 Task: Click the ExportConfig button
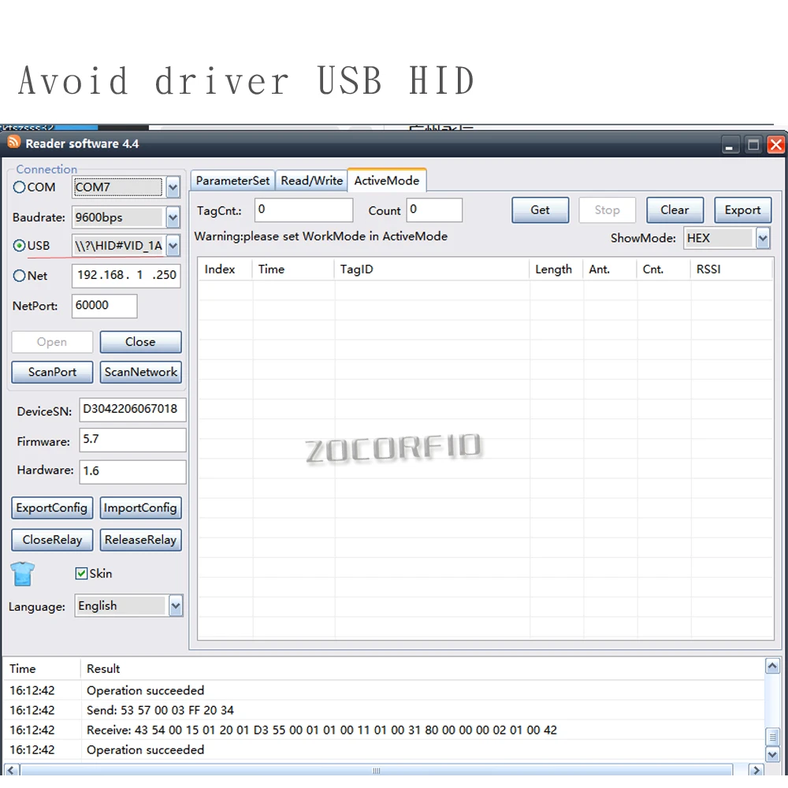[52, 507]
